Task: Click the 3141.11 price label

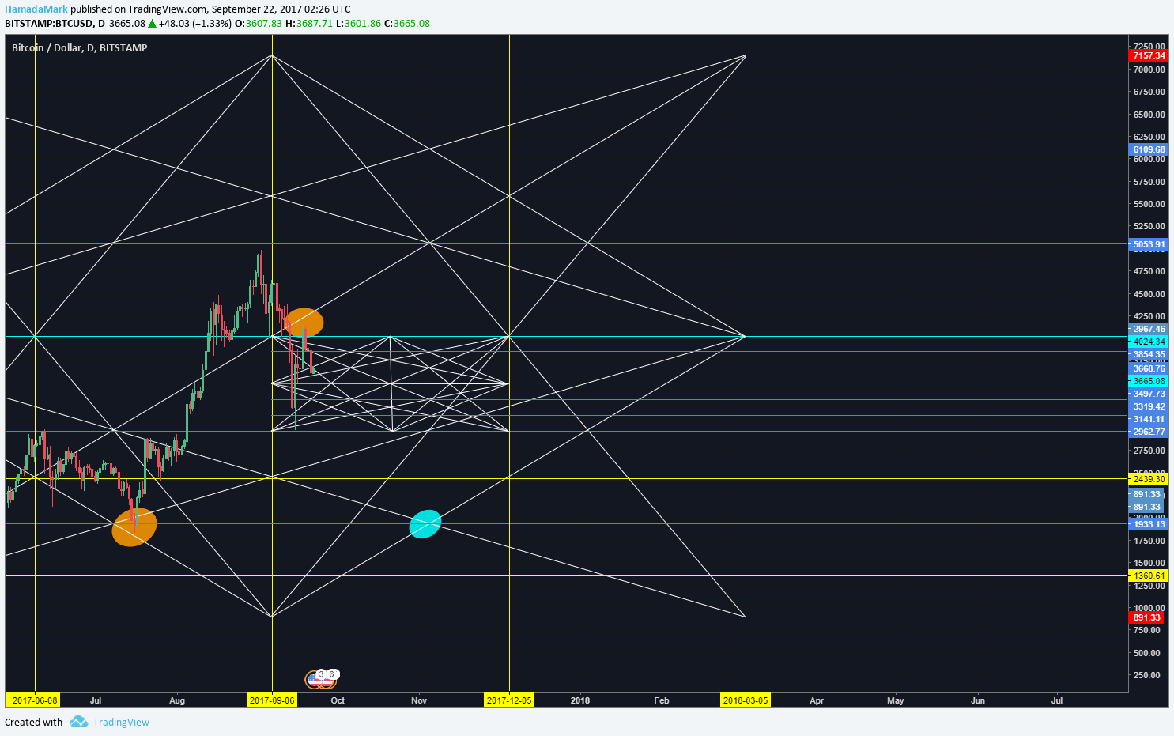Action: tap(1149, 419)
